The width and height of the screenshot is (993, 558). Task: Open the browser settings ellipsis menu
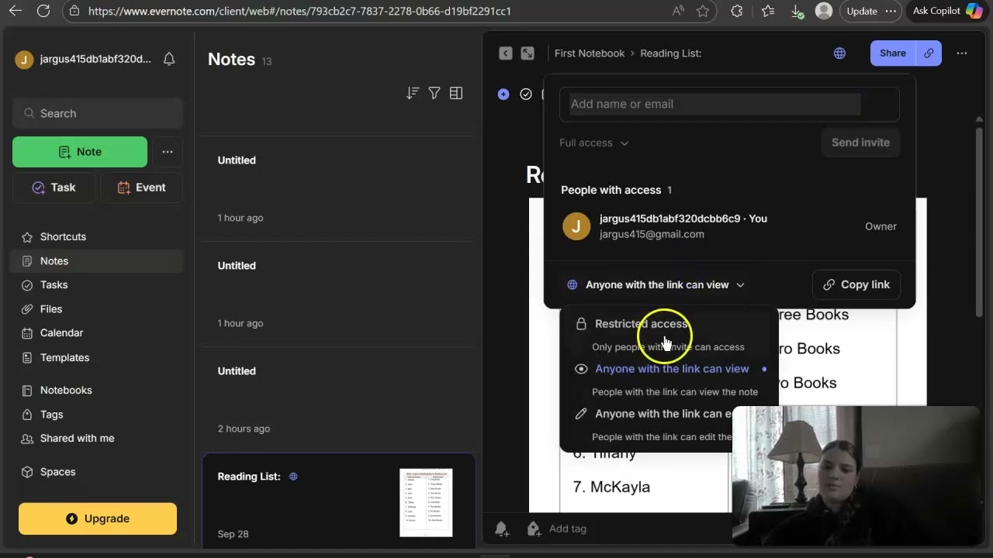(891, 11)
